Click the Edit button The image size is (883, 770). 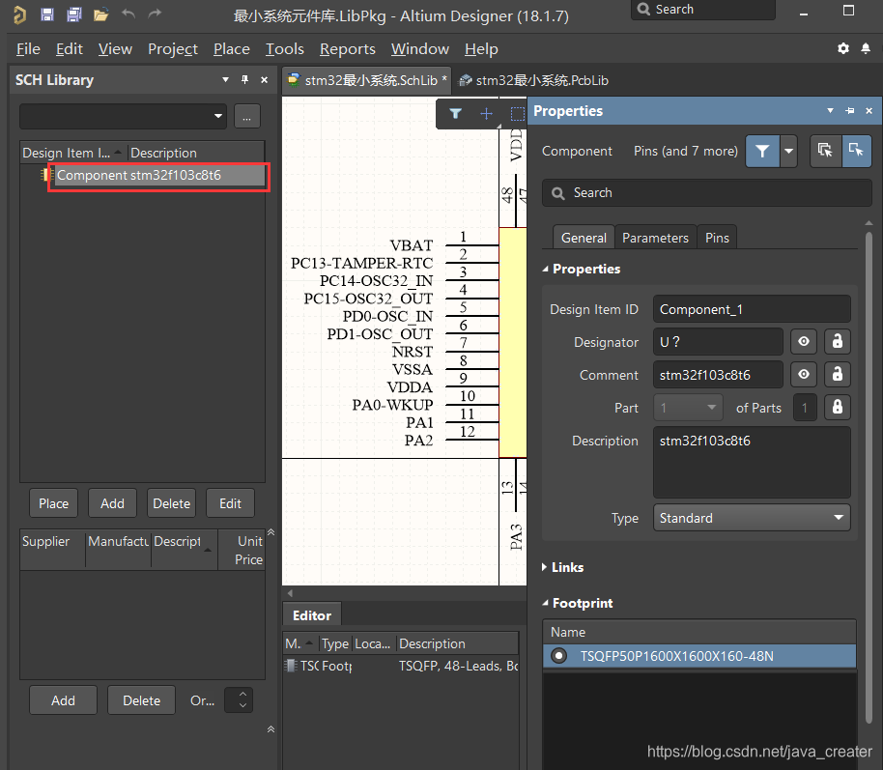pos(230,503)
